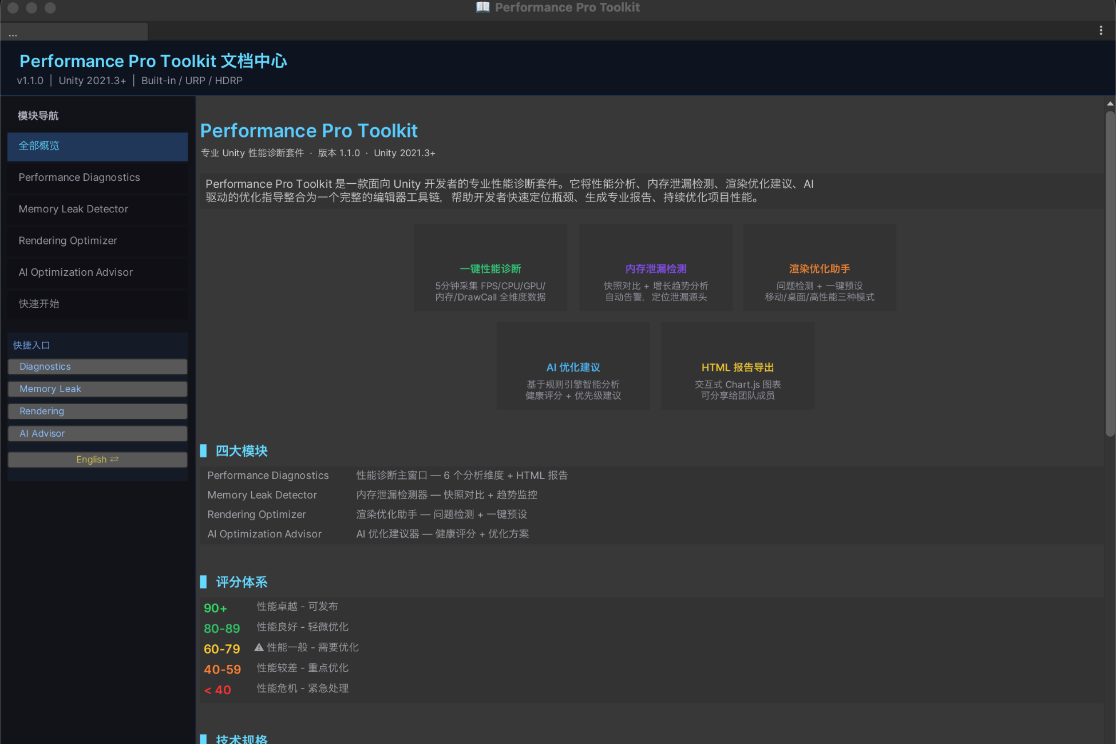Click the 四大模块 section heading

242,451
